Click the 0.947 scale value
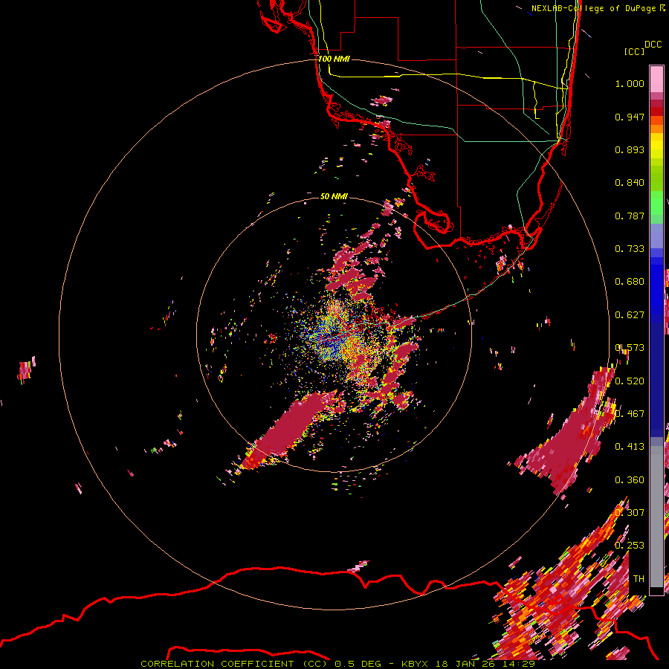Screen dimensions: 669x669 click(630, 117)
